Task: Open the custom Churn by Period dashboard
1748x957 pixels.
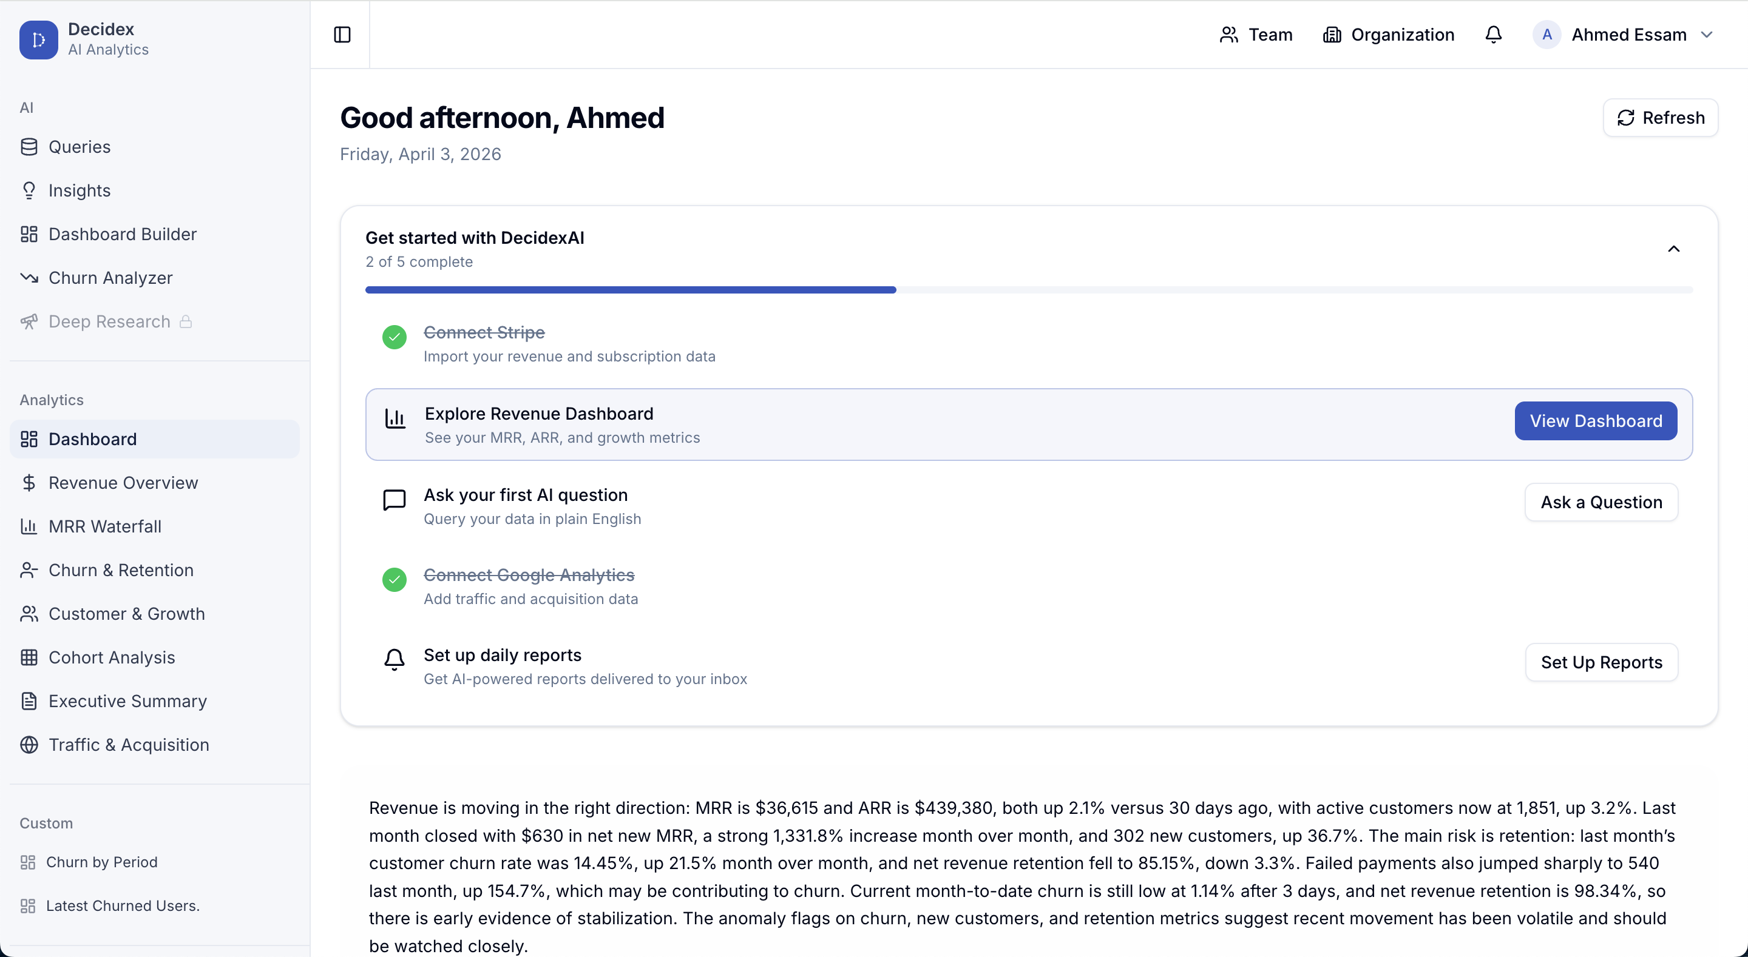Action: click(x=102, y=862)
